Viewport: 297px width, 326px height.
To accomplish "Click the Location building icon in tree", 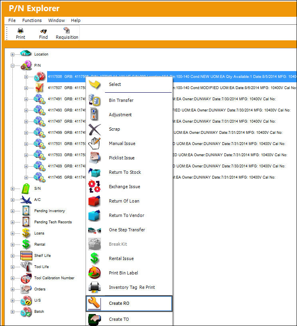I will click(x=26, y=53).
